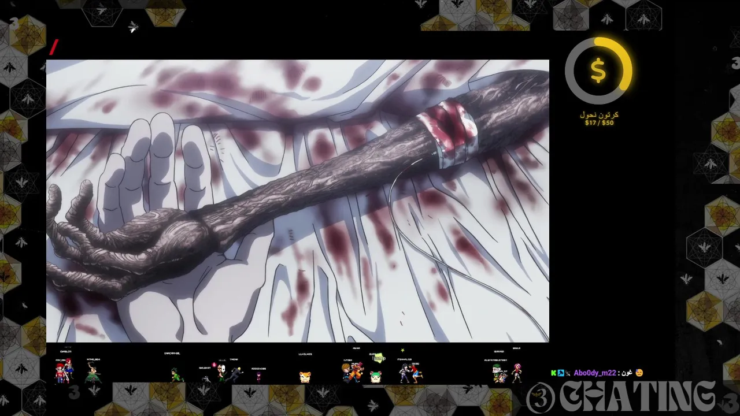The image size is (740, 416).
Task: Click the red slash mark above the video
Action: click(x=54, y=47)
